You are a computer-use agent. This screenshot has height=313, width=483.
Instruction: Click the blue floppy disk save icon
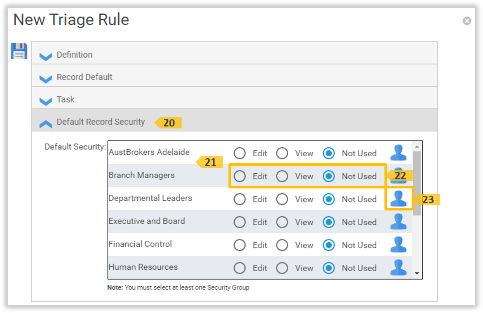19,51
